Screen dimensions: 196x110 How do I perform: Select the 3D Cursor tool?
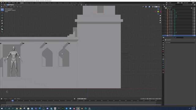pyautogui.click(x=2, y=12)
